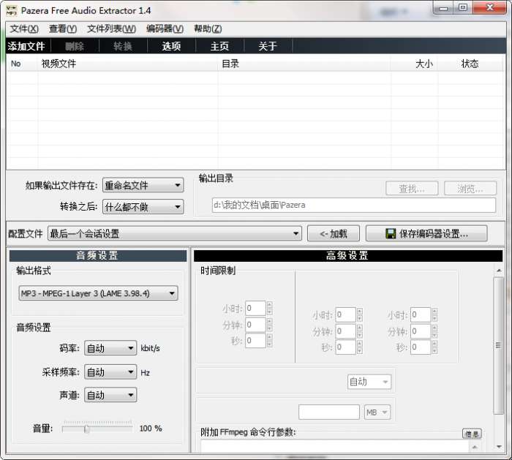Click 分钟 field in middle time-limit group

pyautogui.click(x=345, y=331)
